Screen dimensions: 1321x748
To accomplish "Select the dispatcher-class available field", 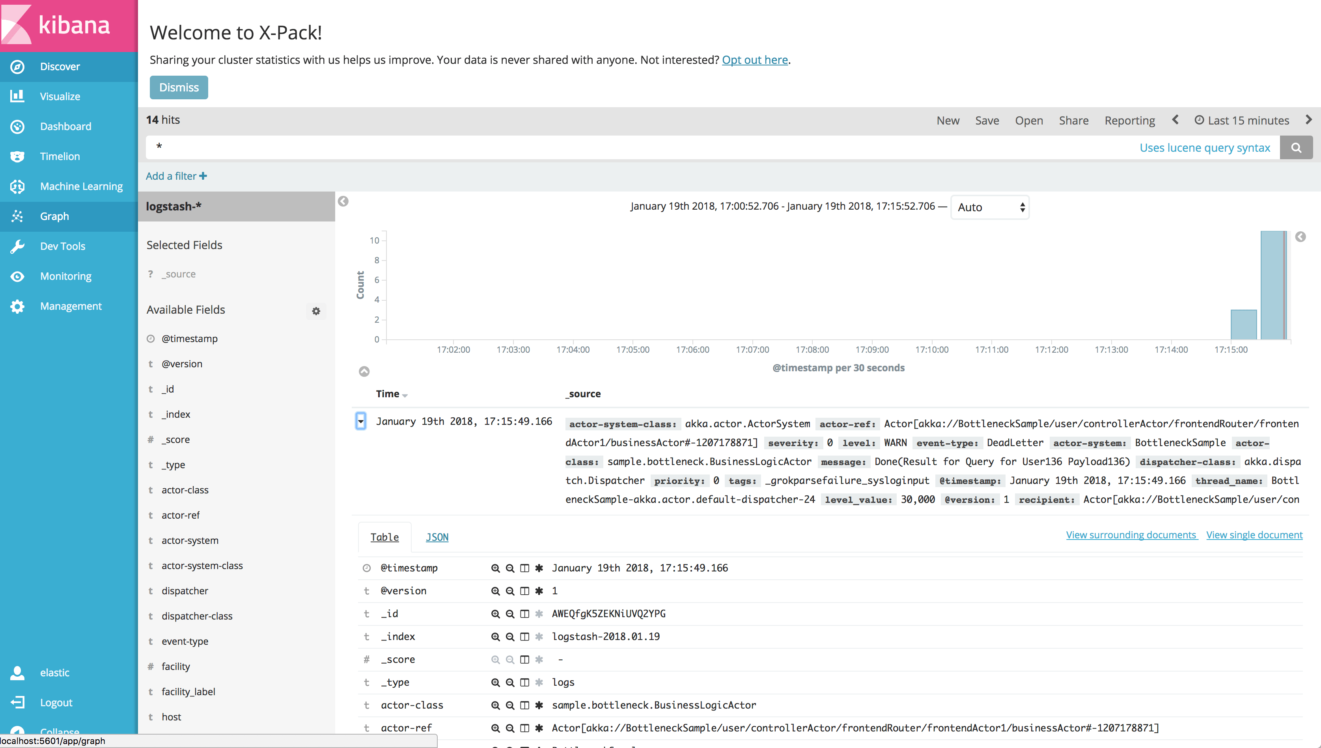I will (x=197, y=616).
